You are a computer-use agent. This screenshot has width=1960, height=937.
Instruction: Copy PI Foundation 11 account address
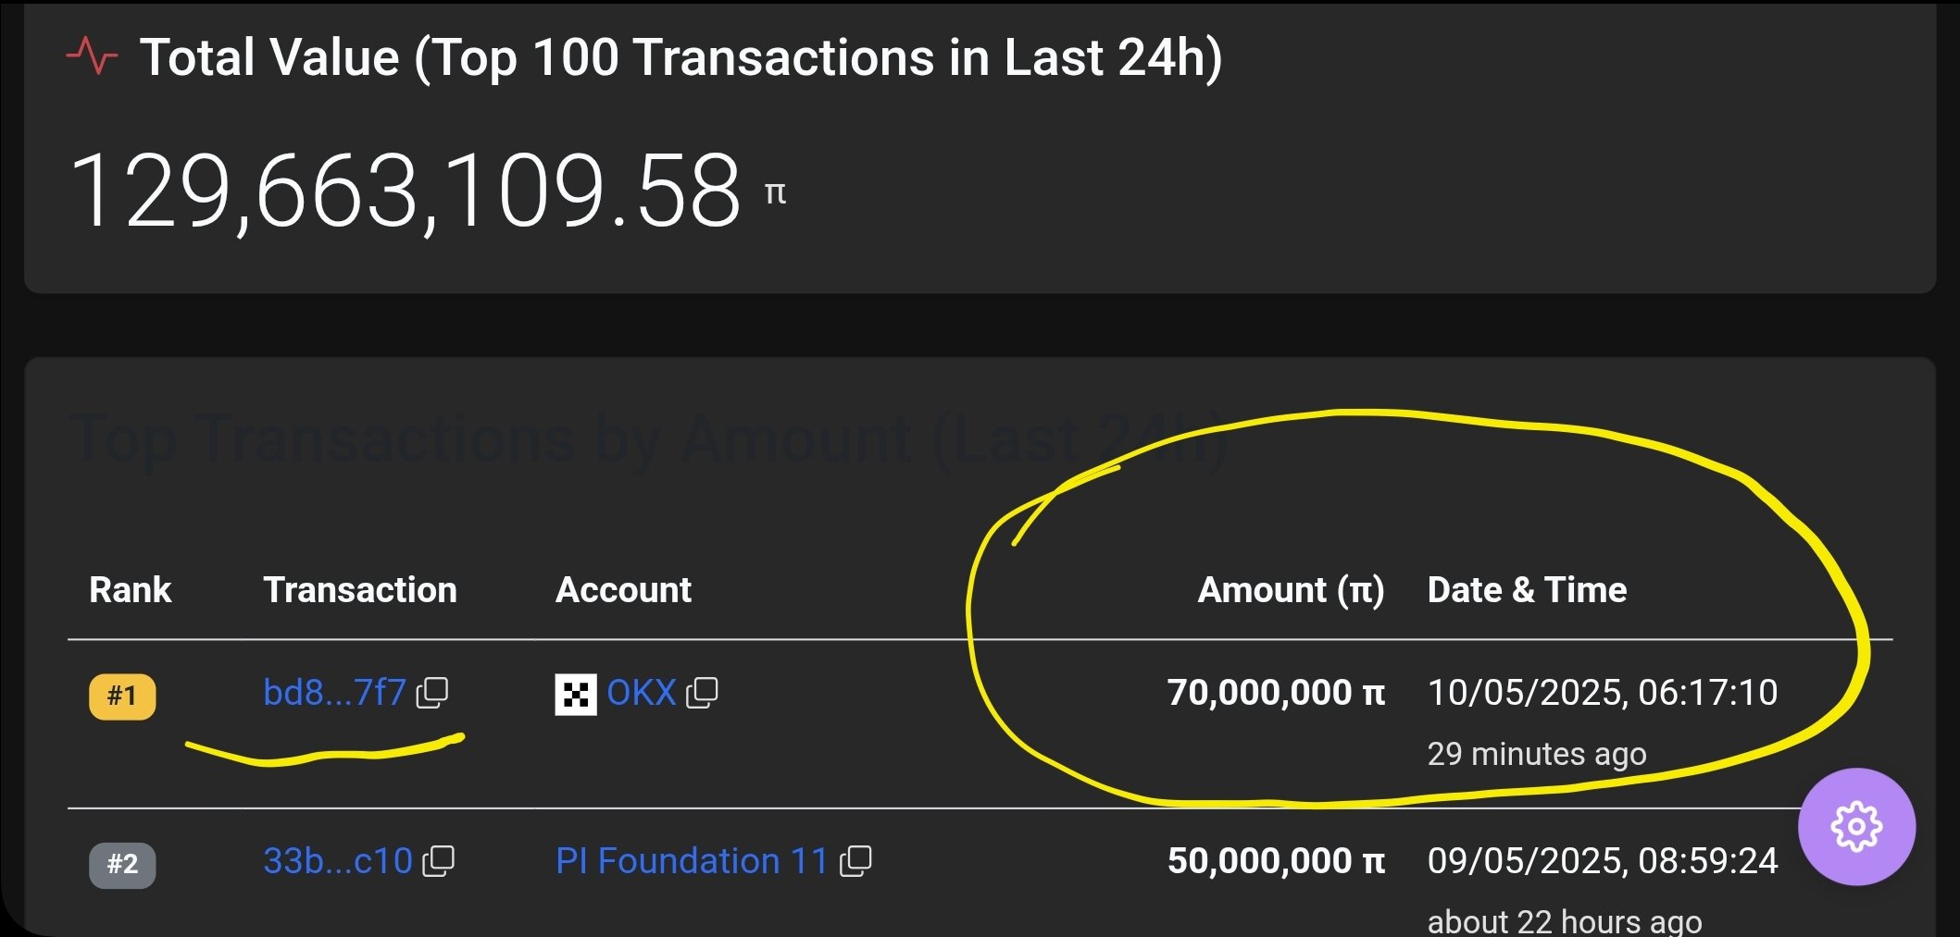tap(855, 861)
